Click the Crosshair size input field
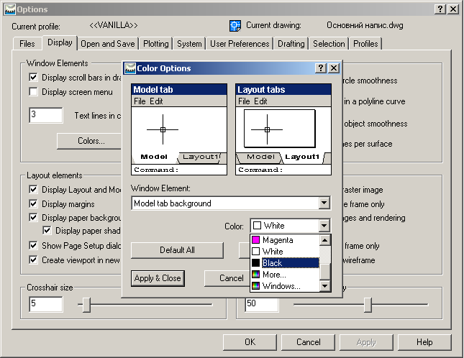 pos(46,304)
